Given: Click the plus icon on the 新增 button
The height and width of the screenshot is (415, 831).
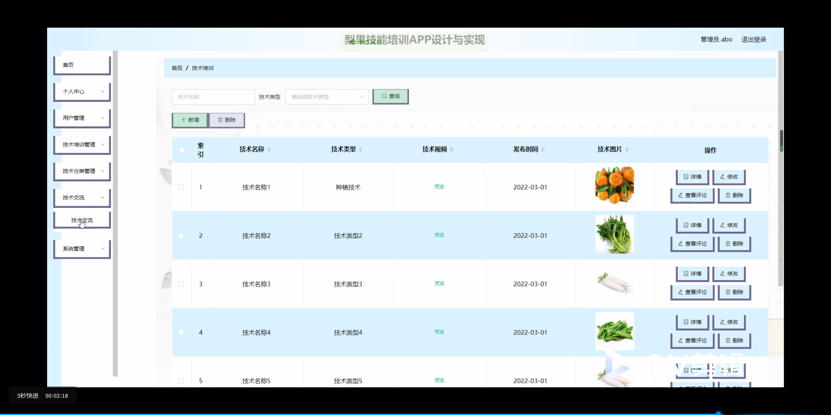Looking at the screenshot, I should pyautogui.click(x=184, y=120).
